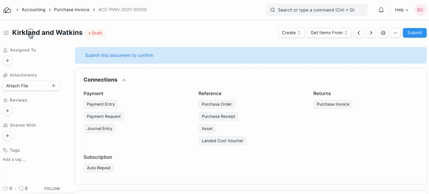
Task: Open the Help menu
Action: pyautogui.click(x=402, y=10)
